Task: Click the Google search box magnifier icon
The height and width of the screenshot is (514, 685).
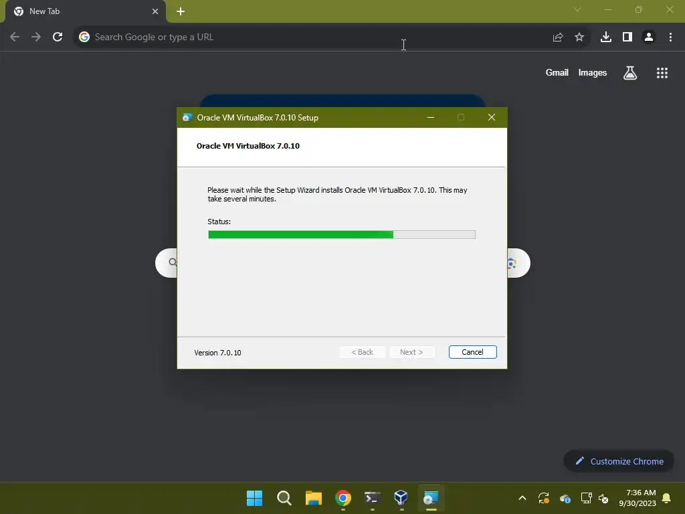Action: (173, 262)
